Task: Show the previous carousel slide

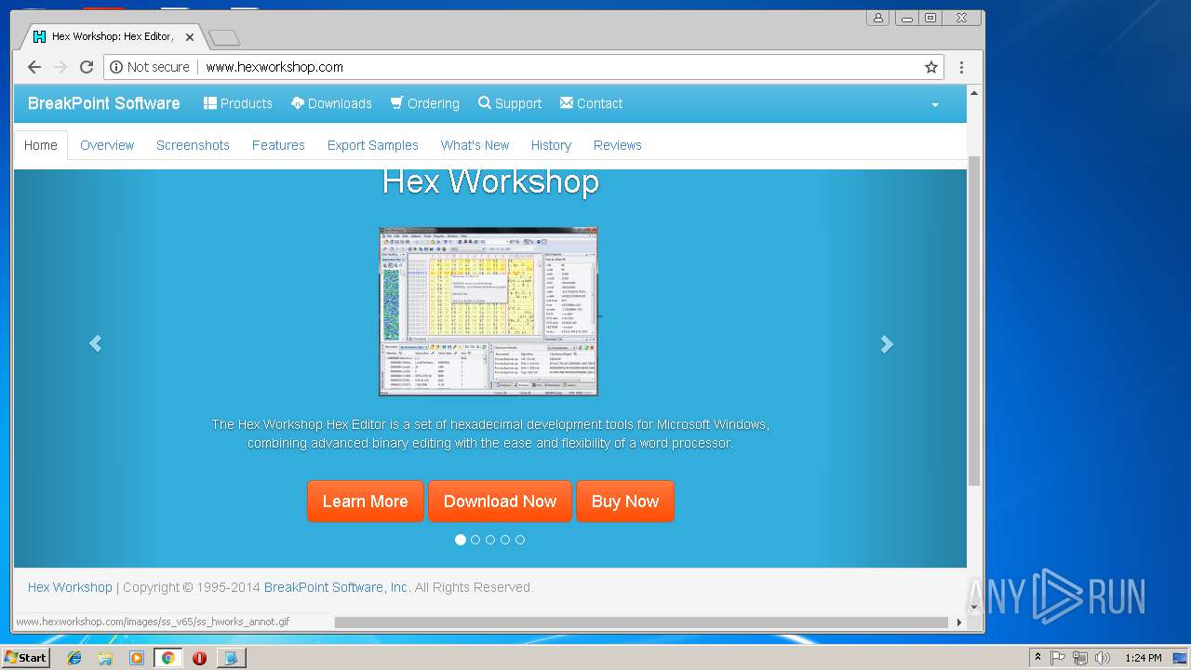Action: (95, 344)
